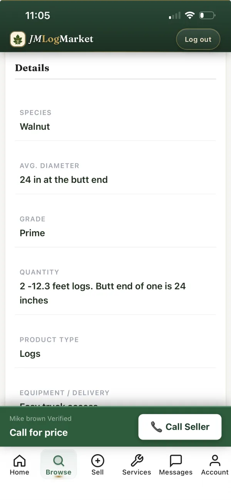Image resolution: width=231 pixels, height=500 pixels.
Task: Tap the Logs product type value
Action: pyautogui.click(x=30, y=354)
